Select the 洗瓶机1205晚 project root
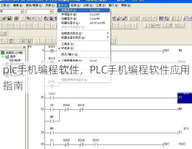The height and width of the screenshot is (149, 192). tap(14, 53)
